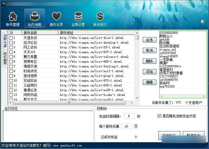
Task: Click the 全选 select all button
Action: pos(149,40)
